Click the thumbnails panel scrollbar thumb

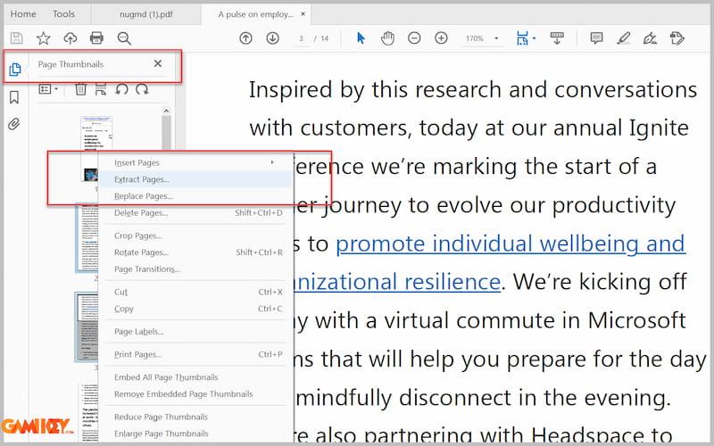tap(166, 132)
